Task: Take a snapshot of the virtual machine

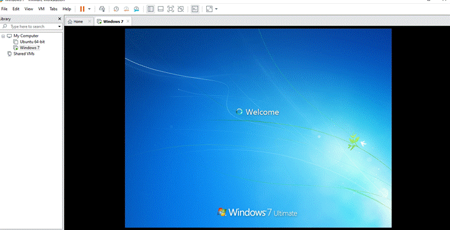Action: coord(116,9)
